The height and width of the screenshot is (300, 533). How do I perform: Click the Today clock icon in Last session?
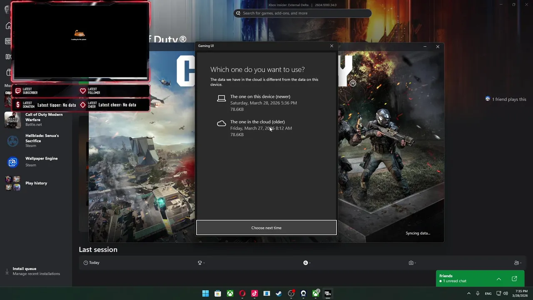coord(86,263)
